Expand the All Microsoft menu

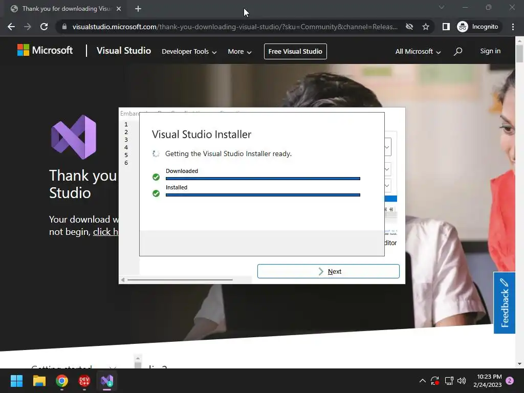click(x=418, y=52)
